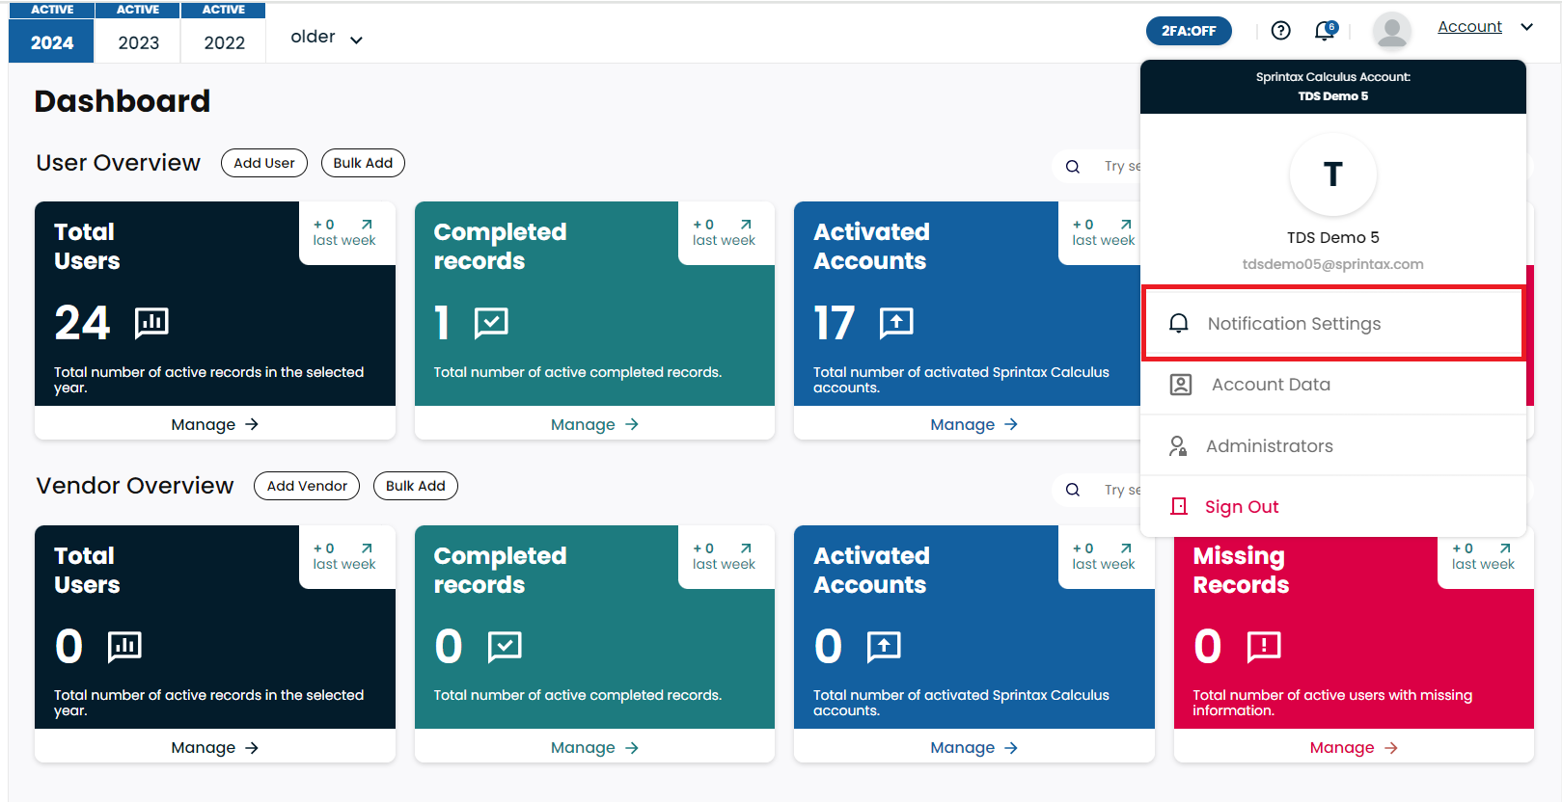The image size is (1562, 802).
Task: Open Administrators menu item
Action: coord(1333,445)
